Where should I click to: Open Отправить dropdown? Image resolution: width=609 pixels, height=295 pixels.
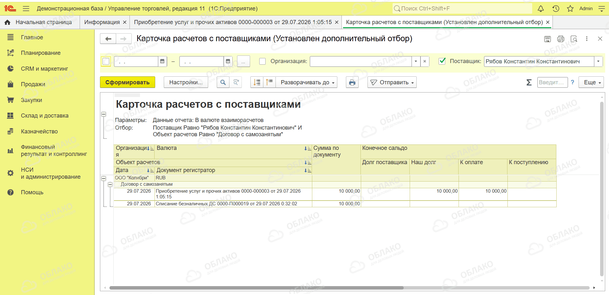coord(392,82)
